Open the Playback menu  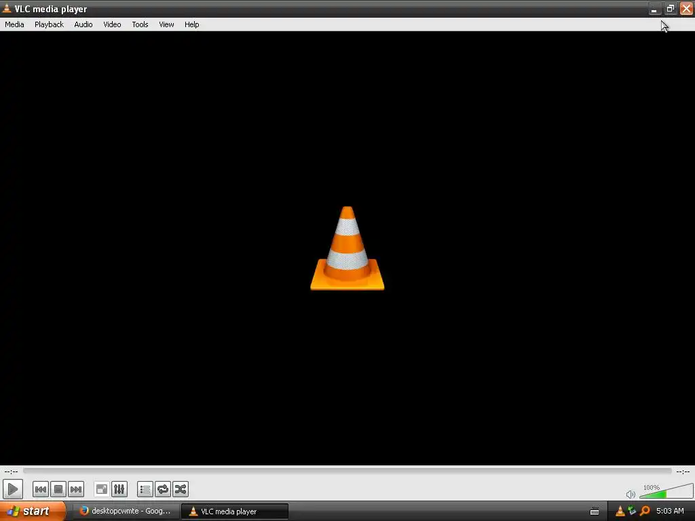coord(49,24)
